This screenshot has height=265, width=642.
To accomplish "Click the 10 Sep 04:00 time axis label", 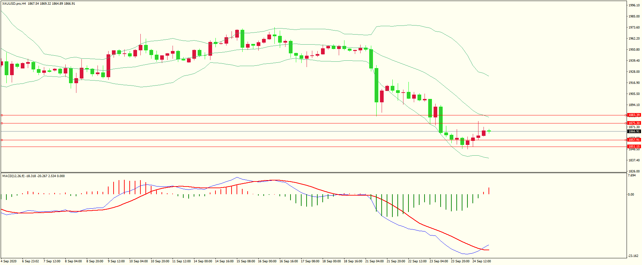I will [x=138, y=261].
